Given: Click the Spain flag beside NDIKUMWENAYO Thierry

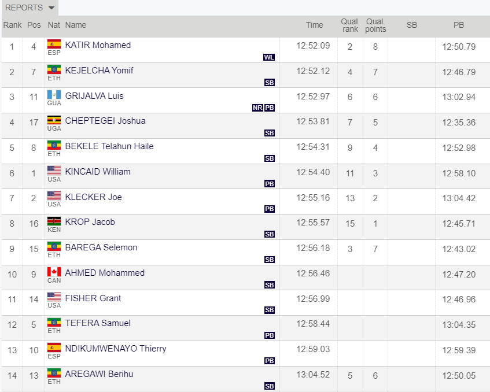Looking at the screenshot, I should coord(54,347).
